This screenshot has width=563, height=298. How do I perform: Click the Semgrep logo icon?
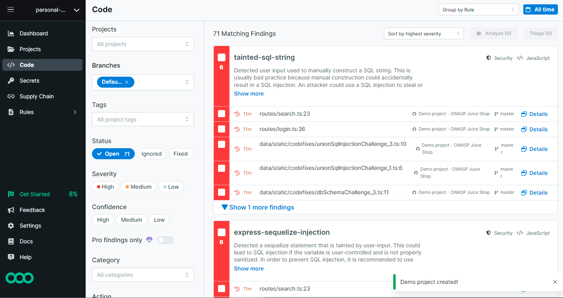coord(20,278)
